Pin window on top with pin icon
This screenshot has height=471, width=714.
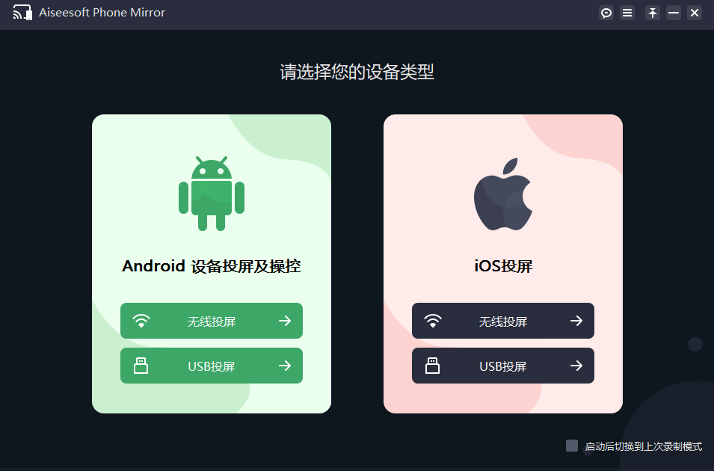tap(653, 13)
